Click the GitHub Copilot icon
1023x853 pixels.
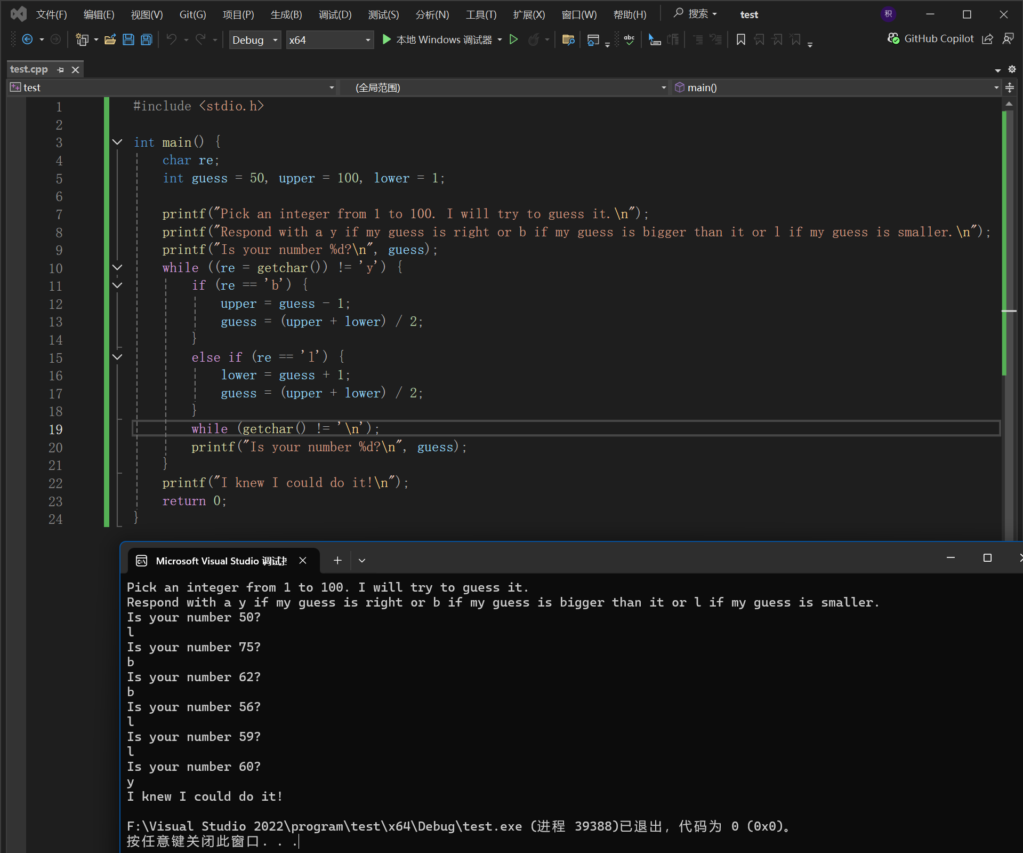(893, 39)
